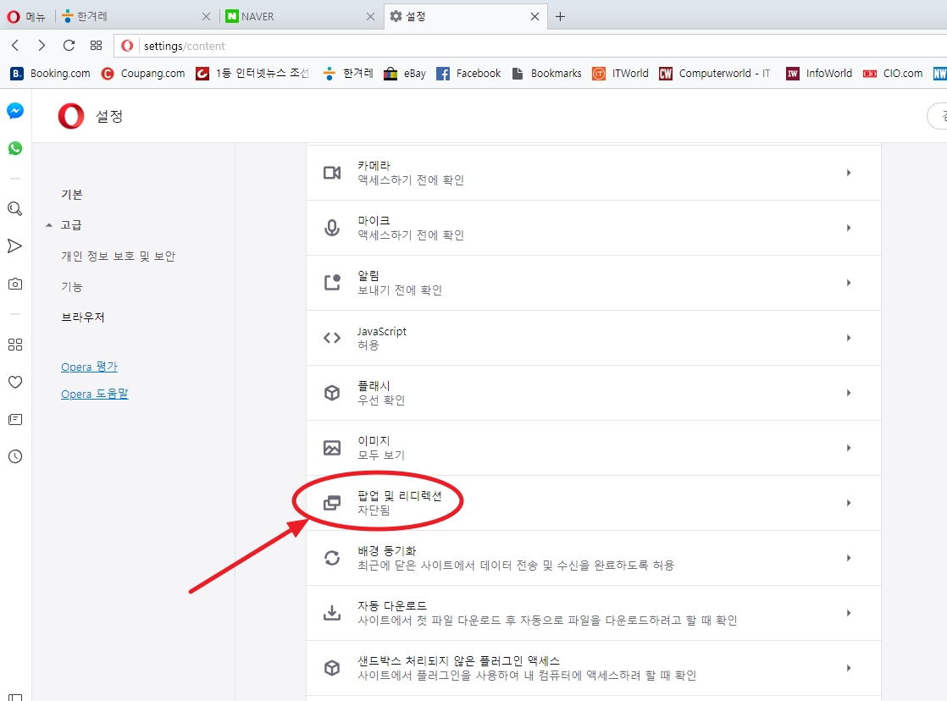The height and width of the screenshot is (701, 947).
Task: Click the sidebar search magnifier icon
Action: pos(15,209)
